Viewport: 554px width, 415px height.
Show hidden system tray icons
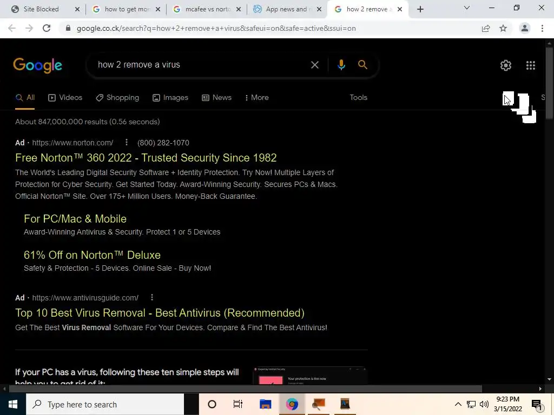[x=458, y=404]
